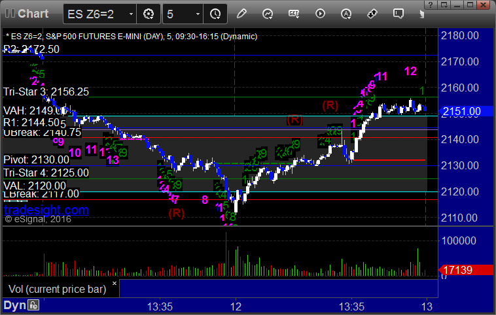The height and width of the screenshot is (315, 496).
Task: Click the 2140.00 price axis label
Action: [x=459, y=139]
